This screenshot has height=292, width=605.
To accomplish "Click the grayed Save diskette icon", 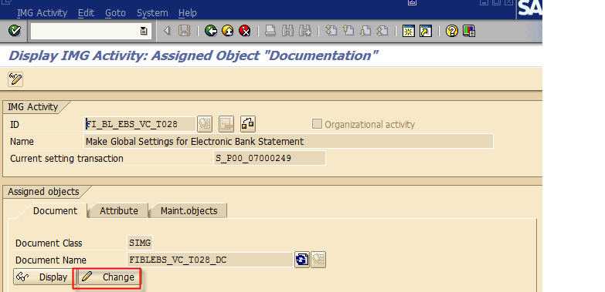I will (185, 31).
